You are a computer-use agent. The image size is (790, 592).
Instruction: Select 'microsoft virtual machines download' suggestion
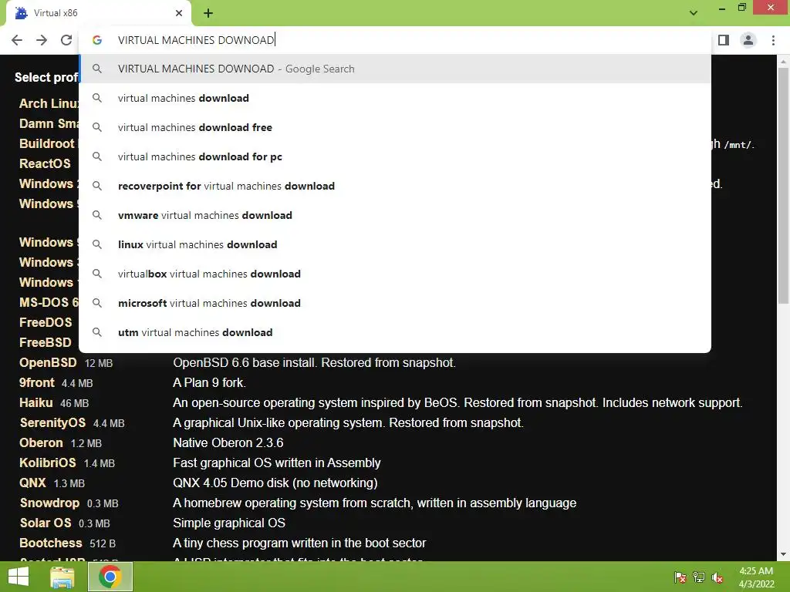[x=395, y=302]
